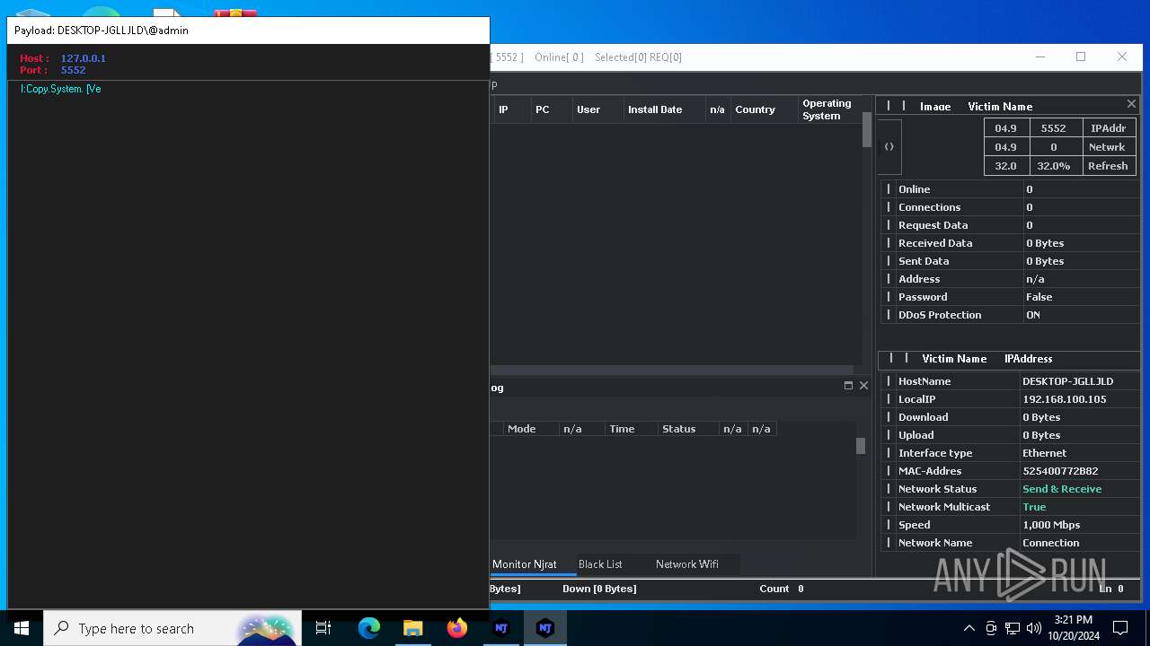Select the Online row label
Screen dimensions: 1150x646
[914, 189]
